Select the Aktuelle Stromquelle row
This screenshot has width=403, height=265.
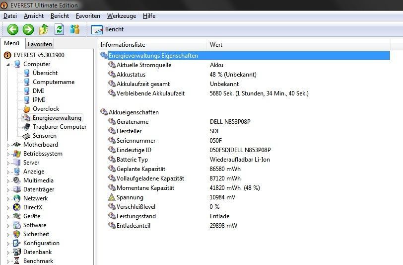[x=245, y=65]
